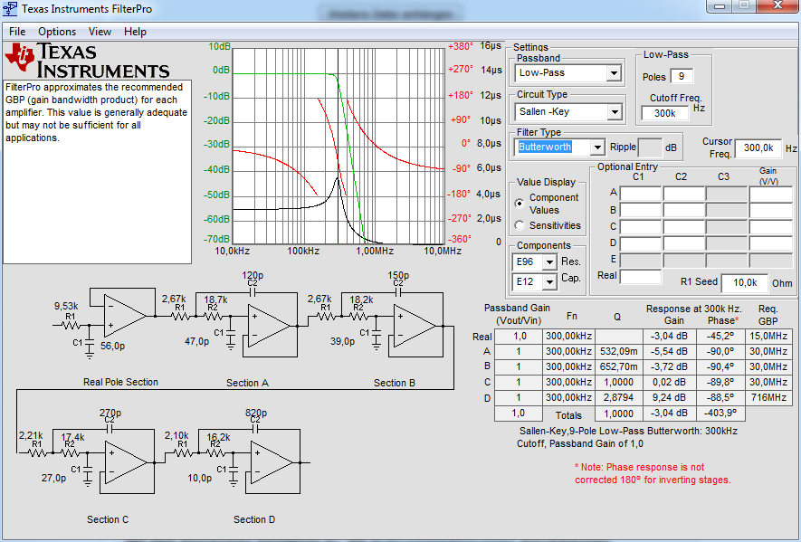Click the row A Gain optional entry field
Image resolution: width=801 pixels, height=542 pixels.
770,194
